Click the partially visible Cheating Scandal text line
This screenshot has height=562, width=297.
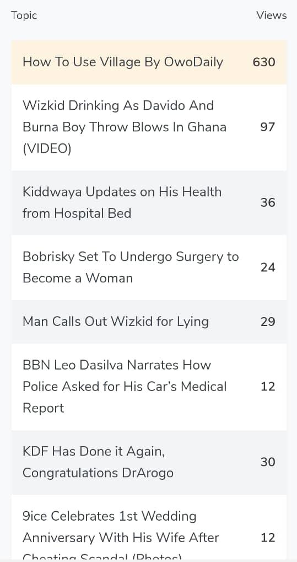coord(102,556)
